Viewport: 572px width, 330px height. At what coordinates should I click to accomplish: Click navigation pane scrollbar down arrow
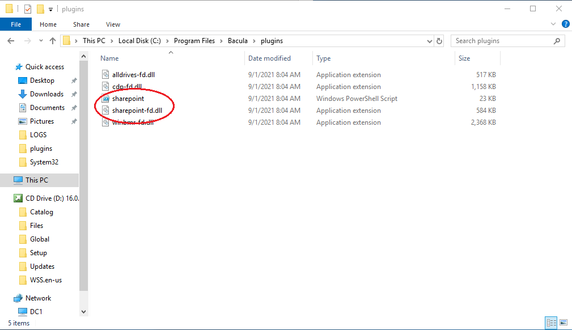click(83, 312)
